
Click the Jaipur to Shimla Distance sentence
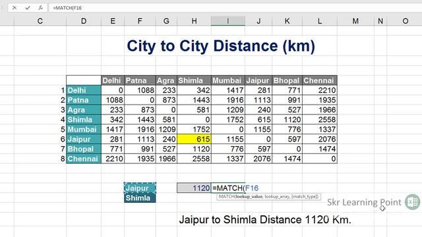point(265,219)
